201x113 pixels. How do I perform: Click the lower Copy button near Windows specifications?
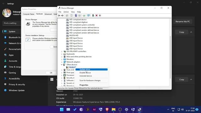(x=182, y=79)
